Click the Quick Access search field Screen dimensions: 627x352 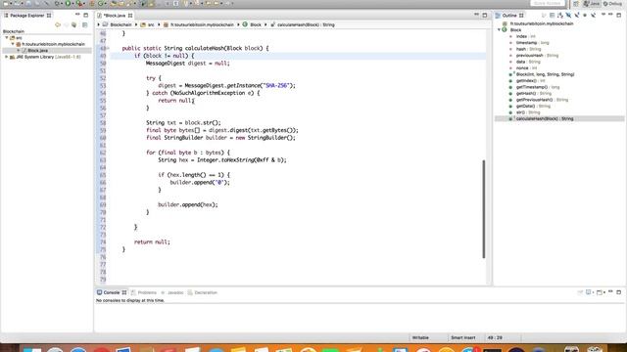pyautogui.click(x=548, y=4)
